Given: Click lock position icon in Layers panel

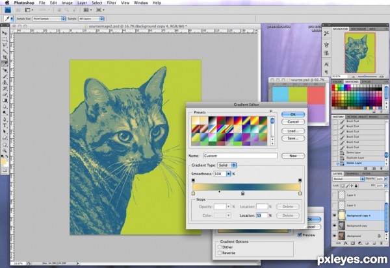Looking at the screenshot, I should coord(352,186).
